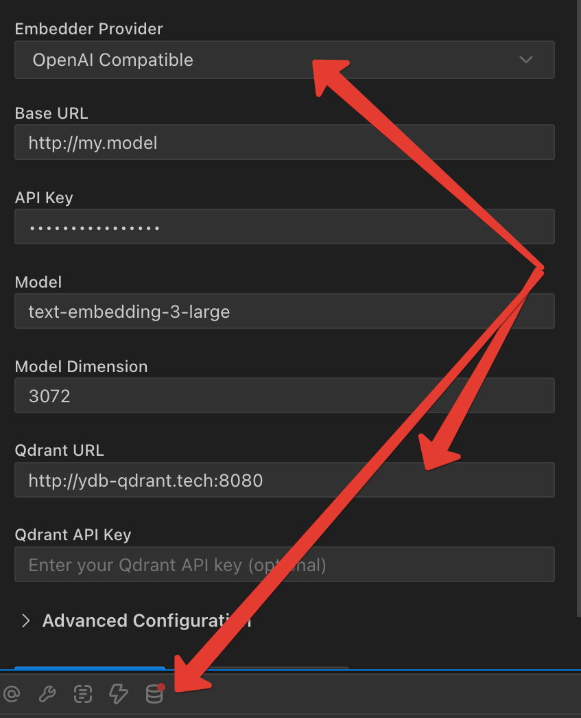Viewport: 581px width, 718px height.
Task: Click the Model field showing text-embedding-3-large
Action: (x=285, y=311)
